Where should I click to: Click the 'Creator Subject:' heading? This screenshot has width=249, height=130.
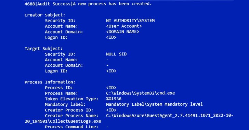coord(45,15)
